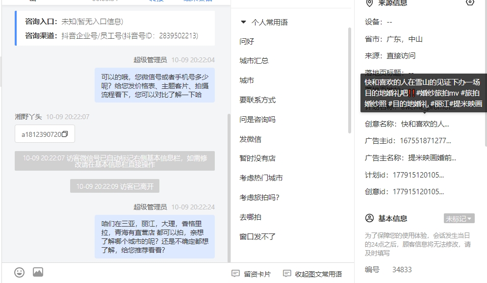
Task: Click the 咨询渠道 抖音企业号 text
Action: click(x=129, y=36)
